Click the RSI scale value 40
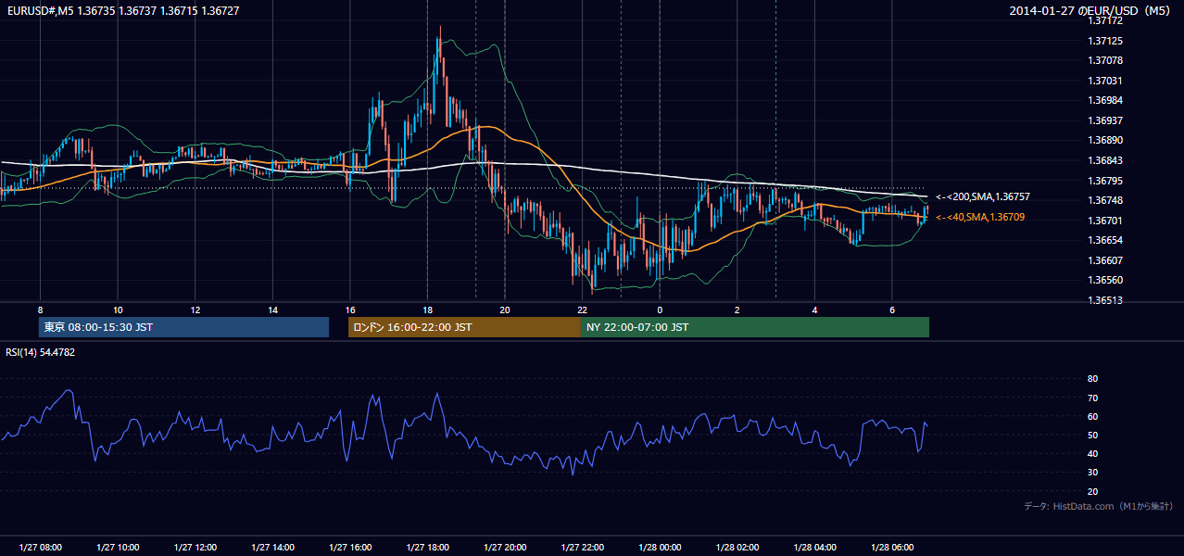 click(x=1092, y=453)
